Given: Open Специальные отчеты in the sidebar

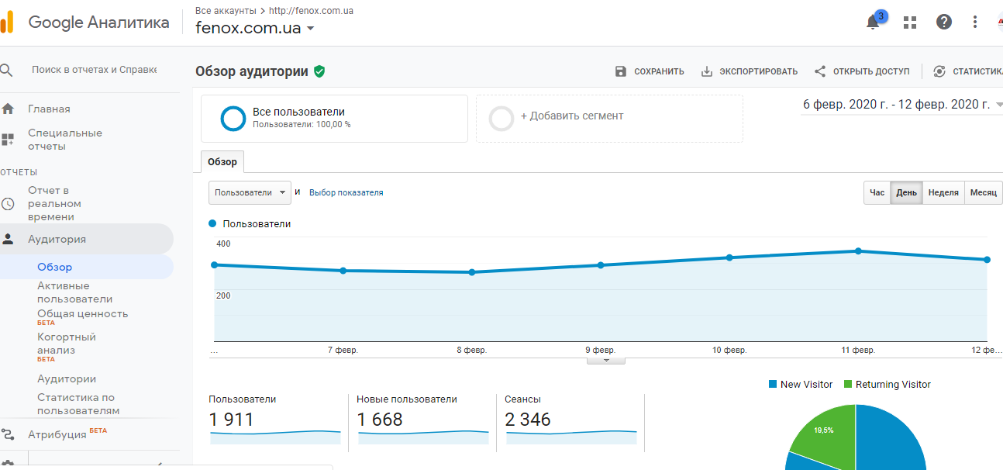Looking at the screenshot, I should pyautogui.click(x=65, y=140).
